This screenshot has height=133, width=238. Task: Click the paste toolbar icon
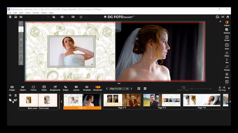[x=54, y=17]
